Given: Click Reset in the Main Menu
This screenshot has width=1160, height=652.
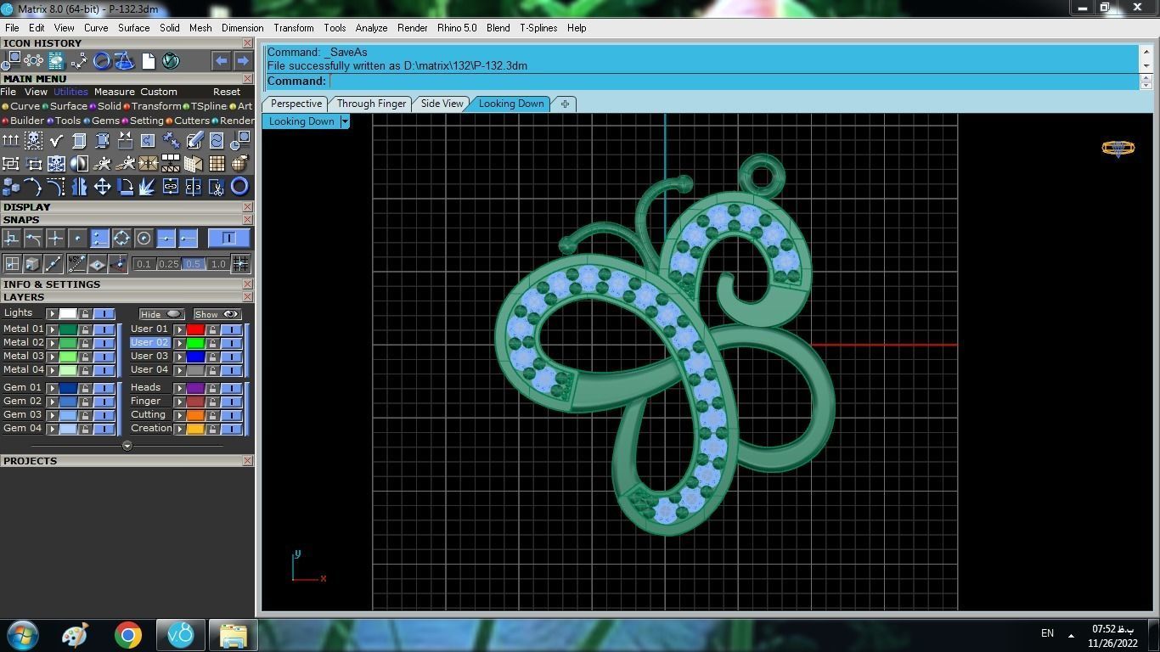Looking at the screenshot, I should [x=227, y=92].
